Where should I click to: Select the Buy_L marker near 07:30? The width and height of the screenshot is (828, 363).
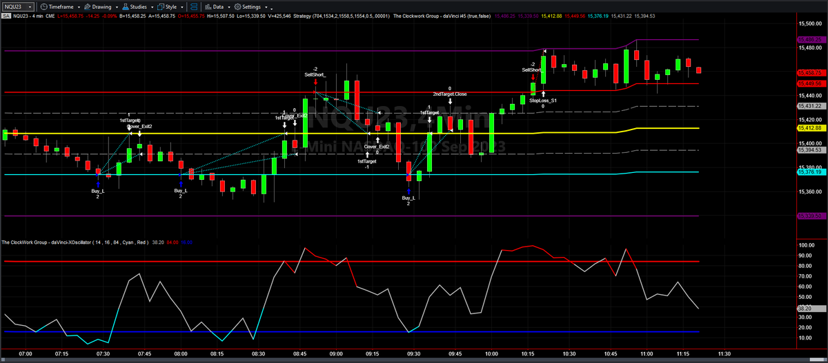click(x=98, y=191)
